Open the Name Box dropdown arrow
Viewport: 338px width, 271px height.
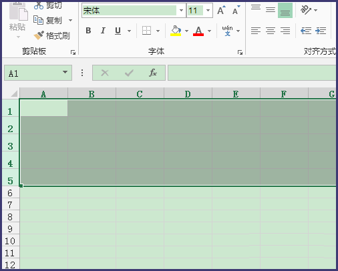click(x=65, y=72)
